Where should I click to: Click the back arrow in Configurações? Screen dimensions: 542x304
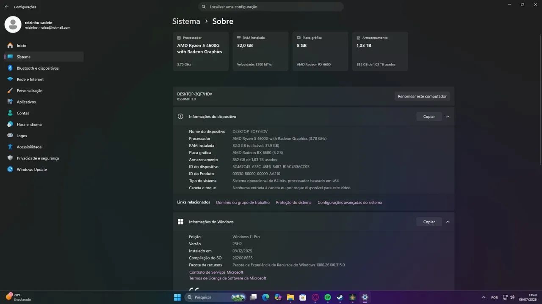6,7
